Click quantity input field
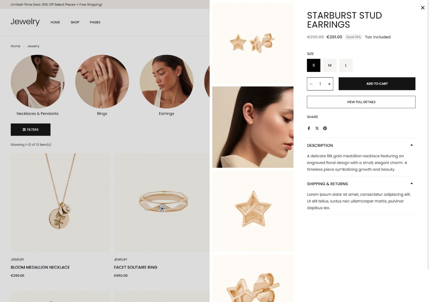The width and height of the screenshot is (430, 302). (x=320, y=84)
